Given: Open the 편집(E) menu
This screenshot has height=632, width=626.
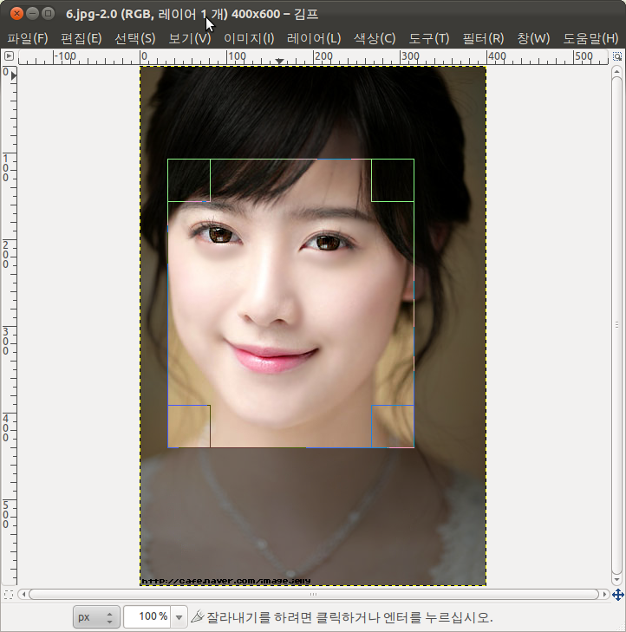Looking at the screenshot, I should pos(81,38).
